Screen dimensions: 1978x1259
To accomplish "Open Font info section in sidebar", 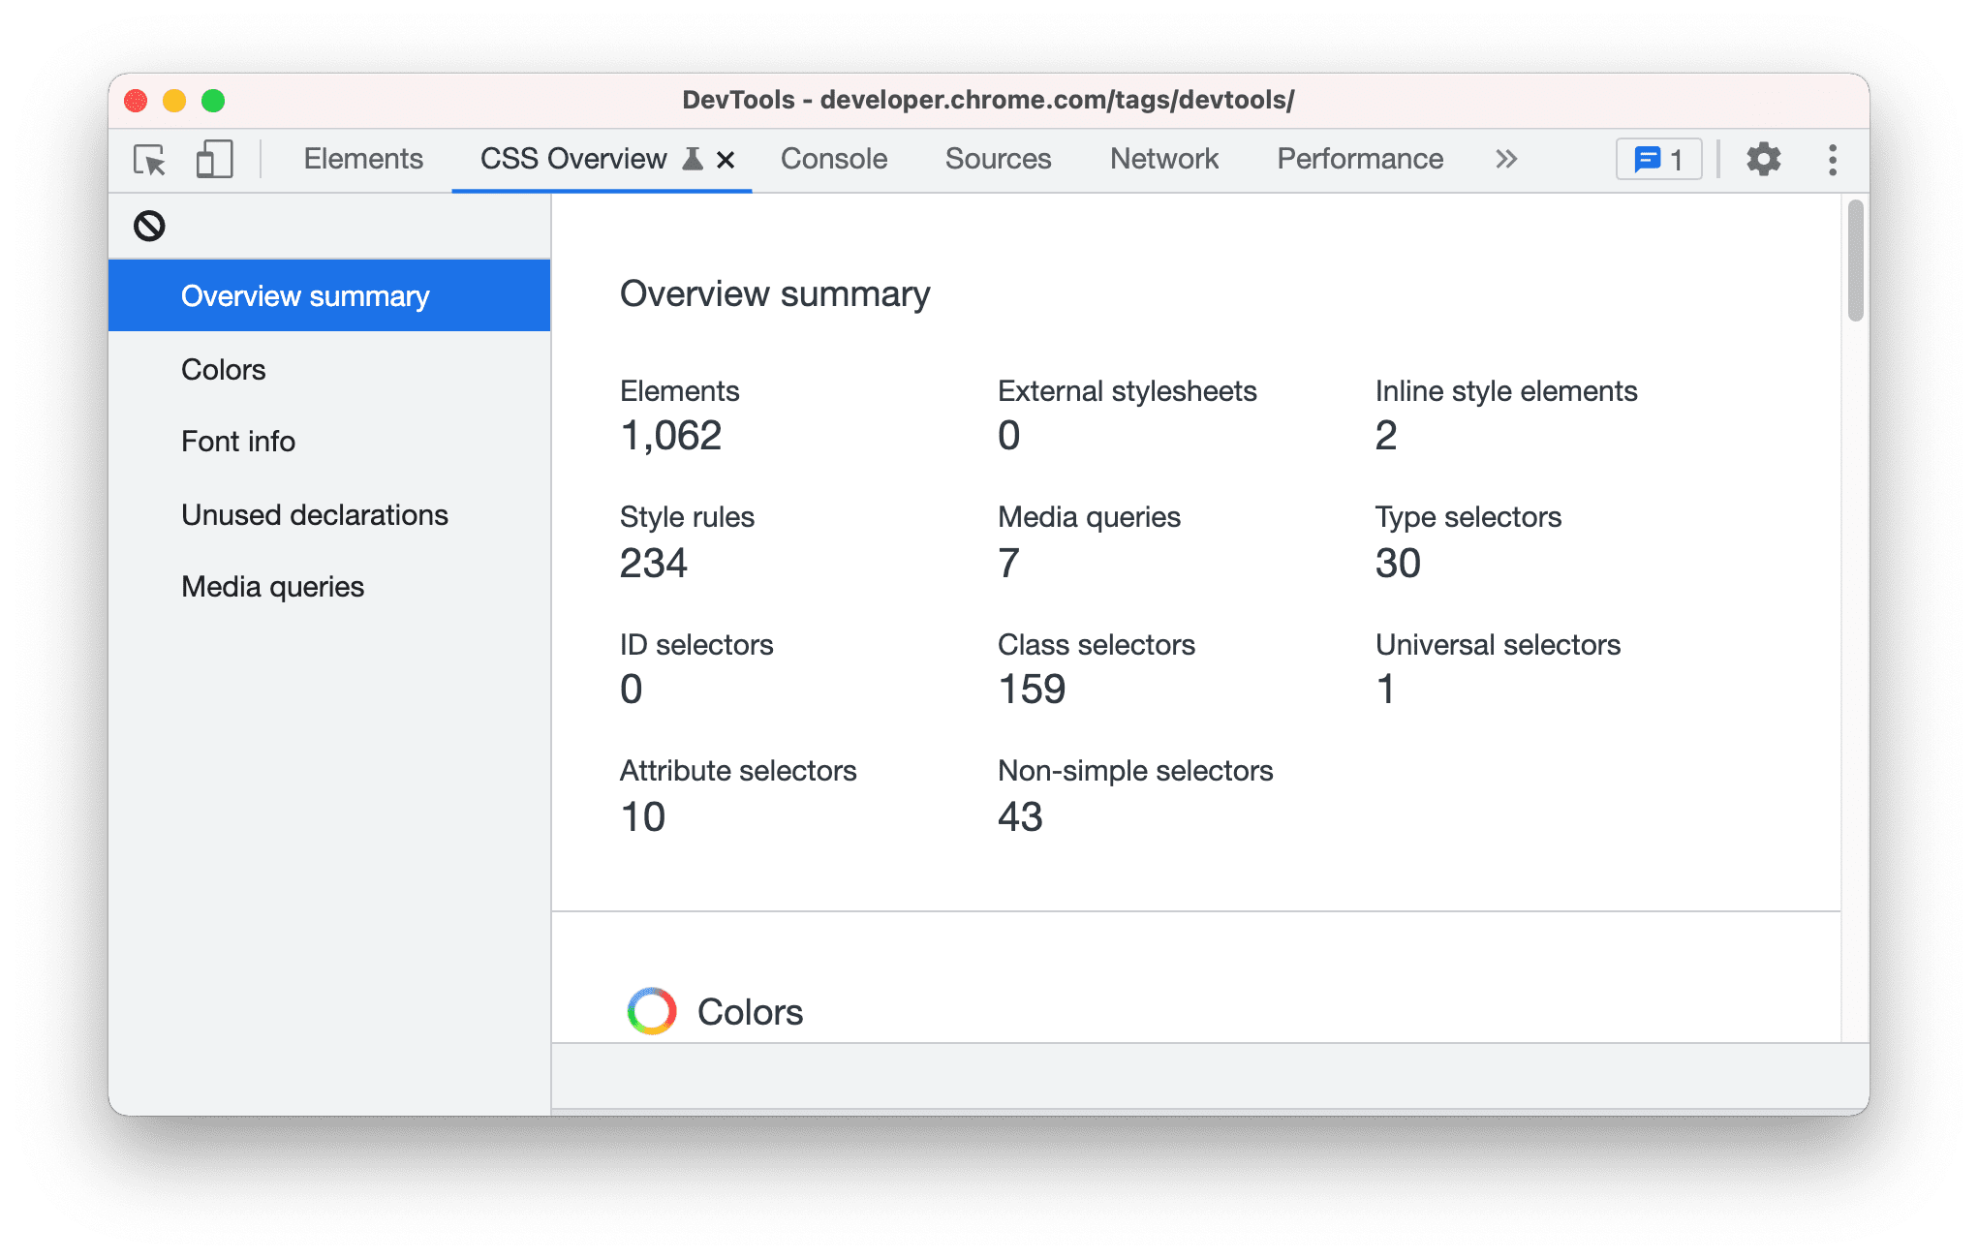I will point(235,442).
